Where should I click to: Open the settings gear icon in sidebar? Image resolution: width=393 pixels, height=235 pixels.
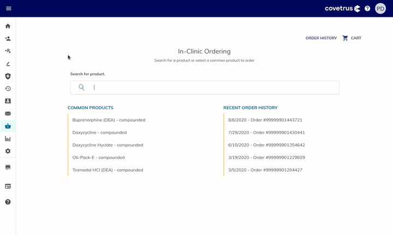tap(8, 151)
